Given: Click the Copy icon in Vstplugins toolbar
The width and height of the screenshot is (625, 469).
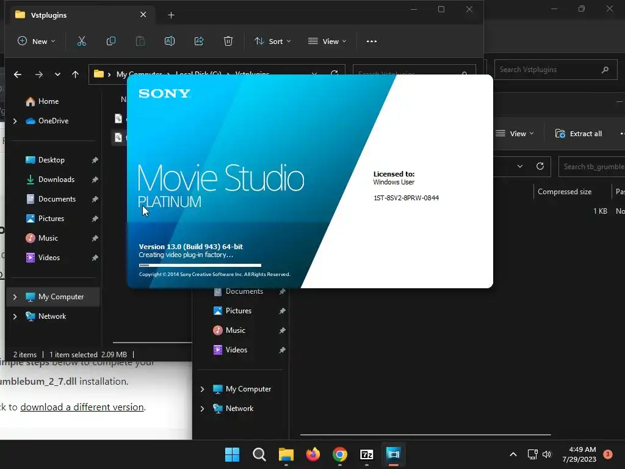Looking at the screenshot, I should click(x=111, y=41).
